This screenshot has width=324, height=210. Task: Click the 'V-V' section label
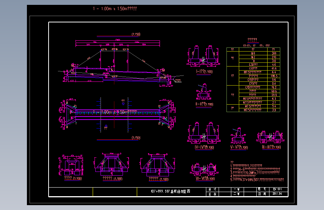pos(239,147)
